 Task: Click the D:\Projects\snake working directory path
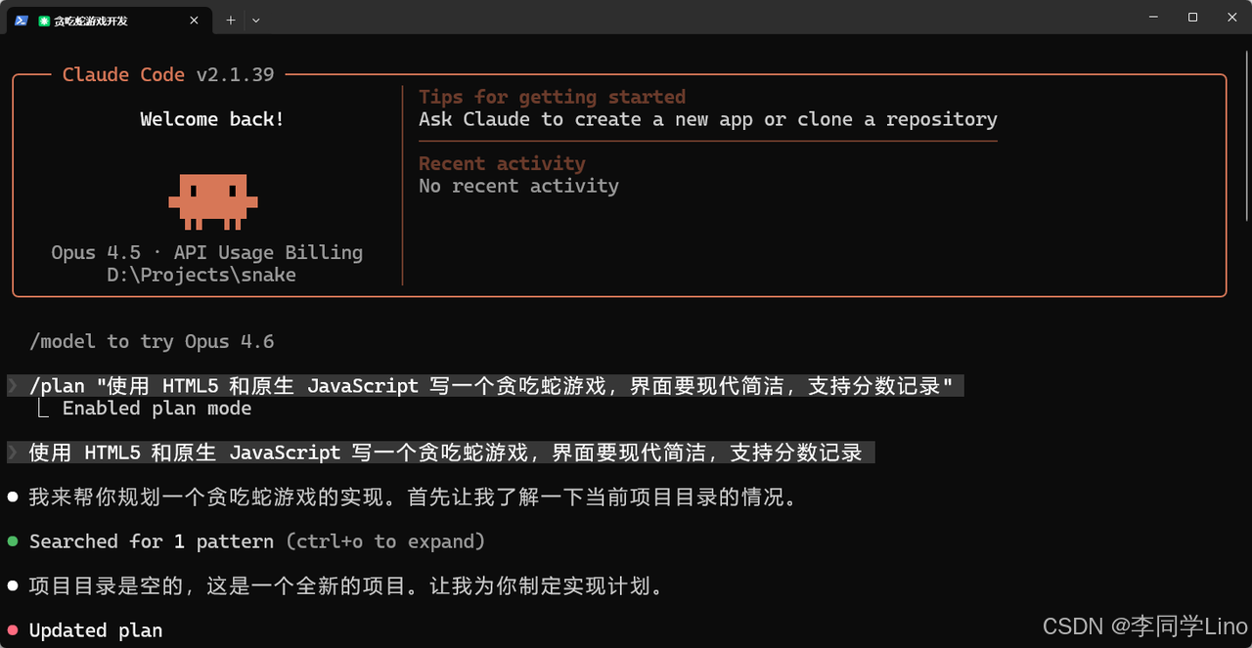(x=201, y=275)
